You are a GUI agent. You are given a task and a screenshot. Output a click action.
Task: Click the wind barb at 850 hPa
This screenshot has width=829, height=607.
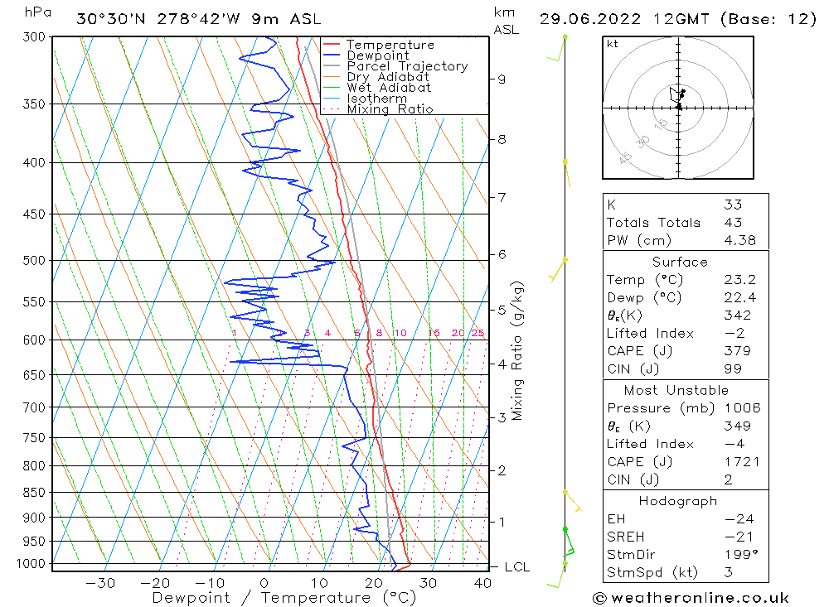573,502
